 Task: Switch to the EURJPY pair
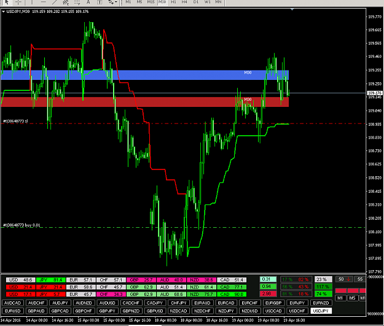tap(297, 303)
